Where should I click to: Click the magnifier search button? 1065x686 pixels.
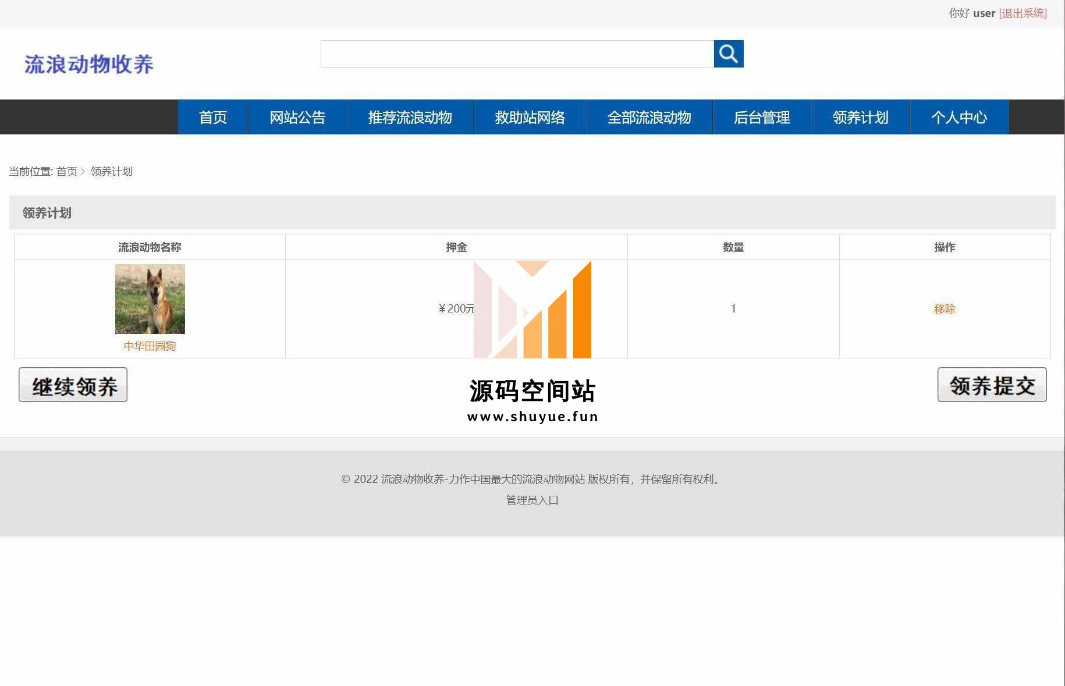(x=729, y=54)
